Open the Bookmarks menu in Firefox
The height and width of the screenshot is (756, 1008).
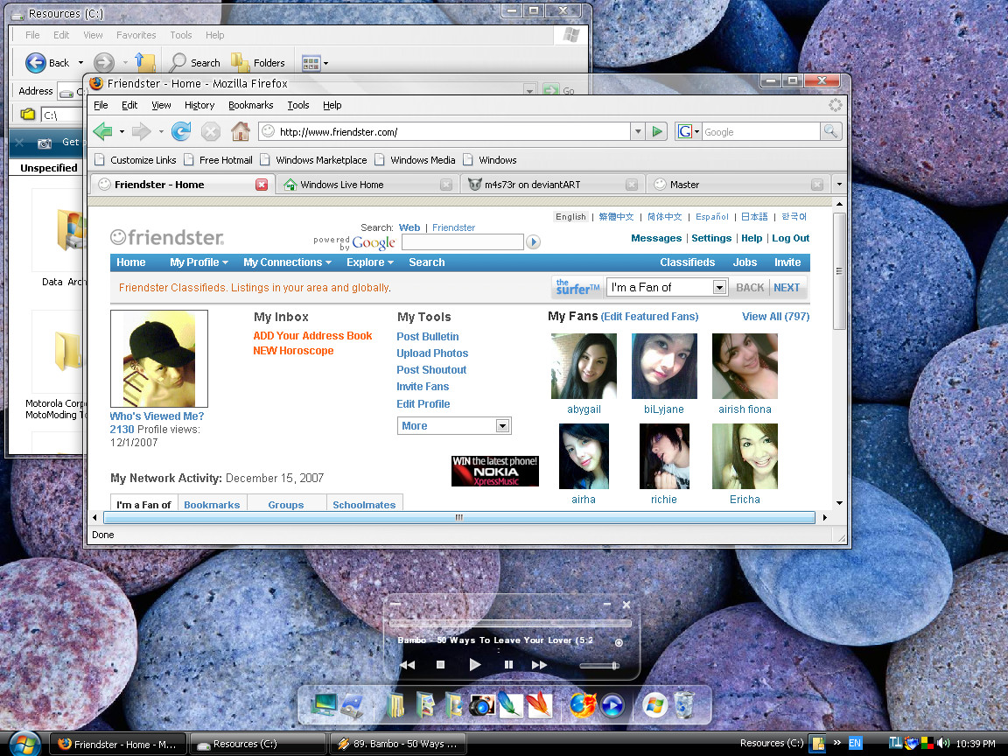[251, 105]
